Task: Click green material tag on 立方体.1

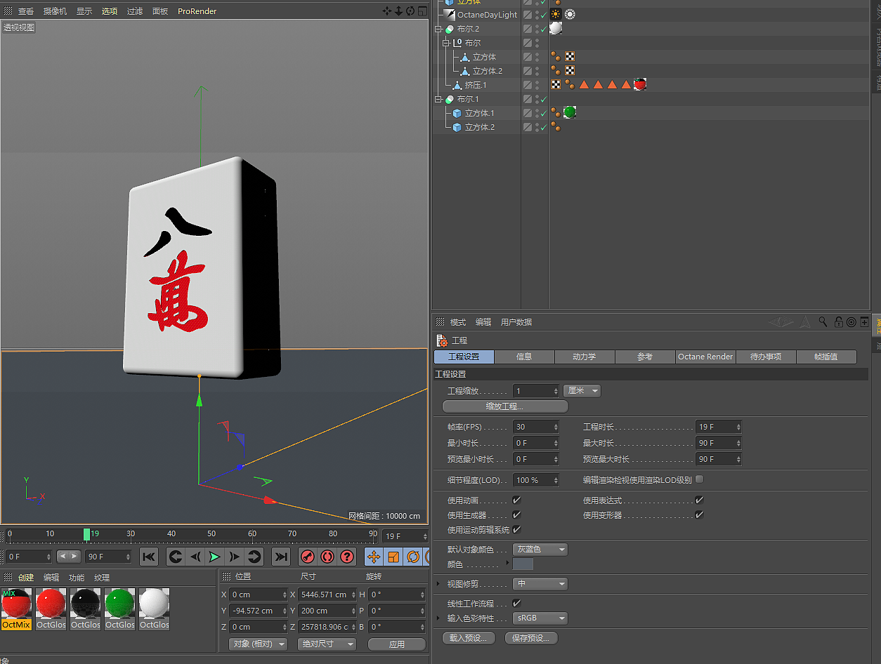Action: [x=570, y=112]
